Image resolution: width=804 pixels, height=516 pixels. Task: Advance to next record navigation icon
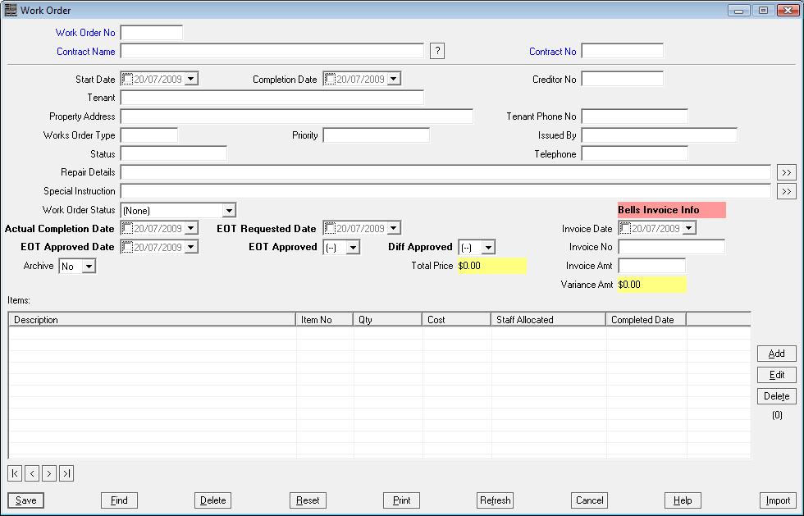48,473
